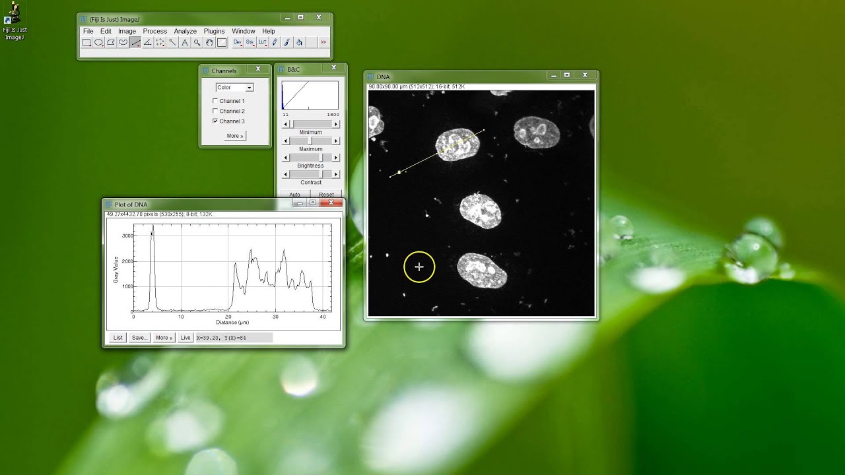This screenshot has height=475, width=845.
Task: Close the Channels window
Action: (x=258, y=69)
